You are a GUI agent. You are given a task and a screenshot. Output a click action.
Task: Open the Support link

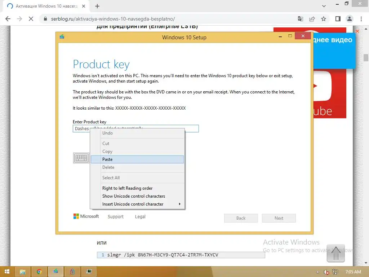tap(116, 217)
